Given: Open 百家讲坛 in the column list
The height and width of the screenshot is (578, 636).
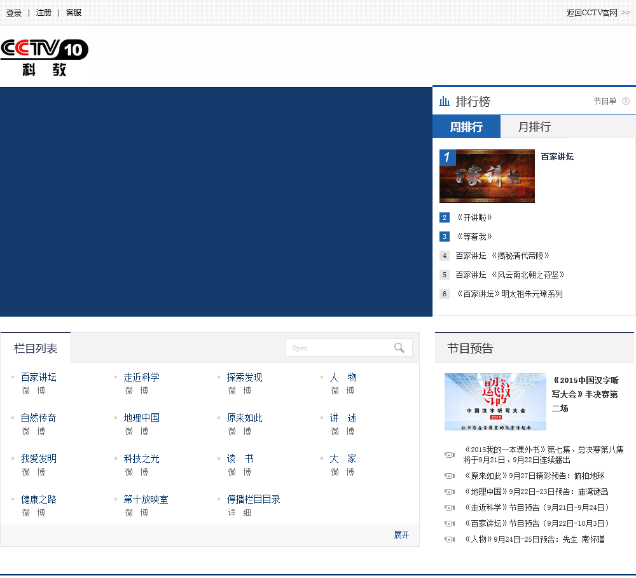Looking at the screenshot, I should pyautogui.click(x=39, y=377).
